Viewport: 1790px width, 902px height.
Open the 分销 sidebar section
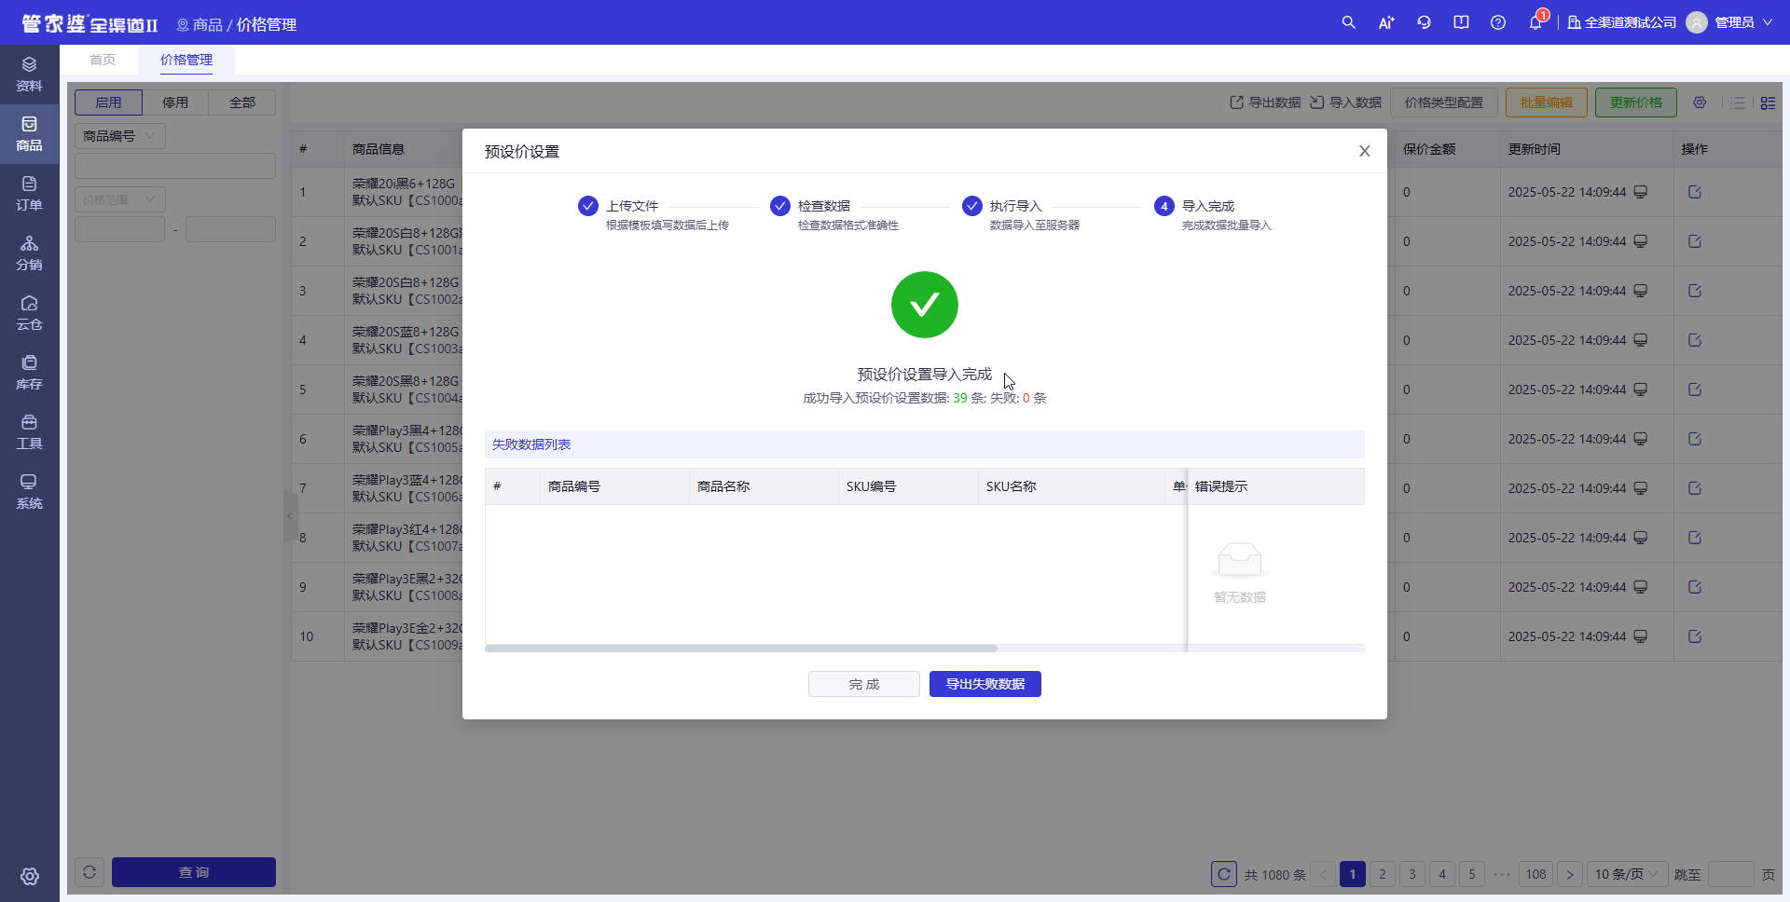pyautogui.click(x=29, y=253)
